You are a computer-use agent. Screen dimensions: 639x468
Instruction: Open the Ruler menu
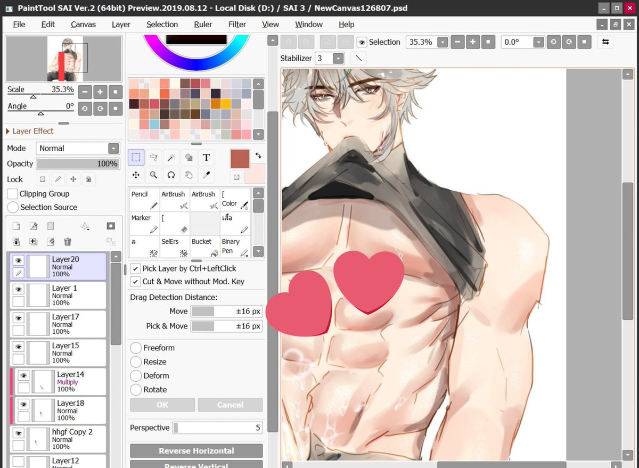click(203, 24)
